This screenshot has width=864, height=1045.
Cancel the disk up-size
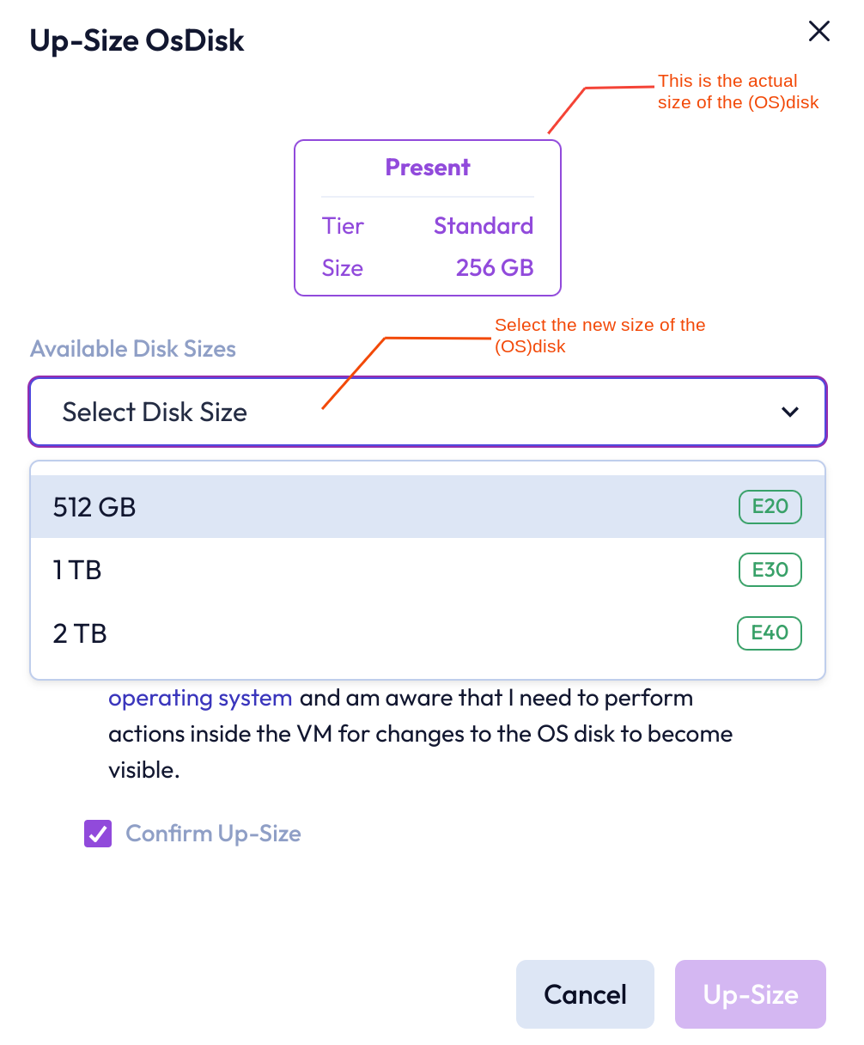pyautogui.click(x=585, y=994)
